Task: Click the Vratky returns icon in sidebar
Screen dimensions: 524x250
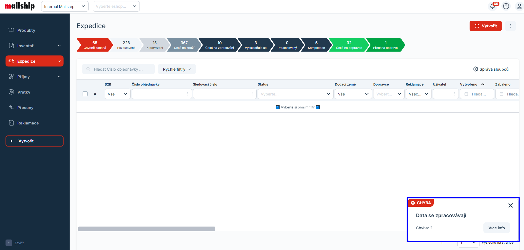Action: tap(11, 92)
